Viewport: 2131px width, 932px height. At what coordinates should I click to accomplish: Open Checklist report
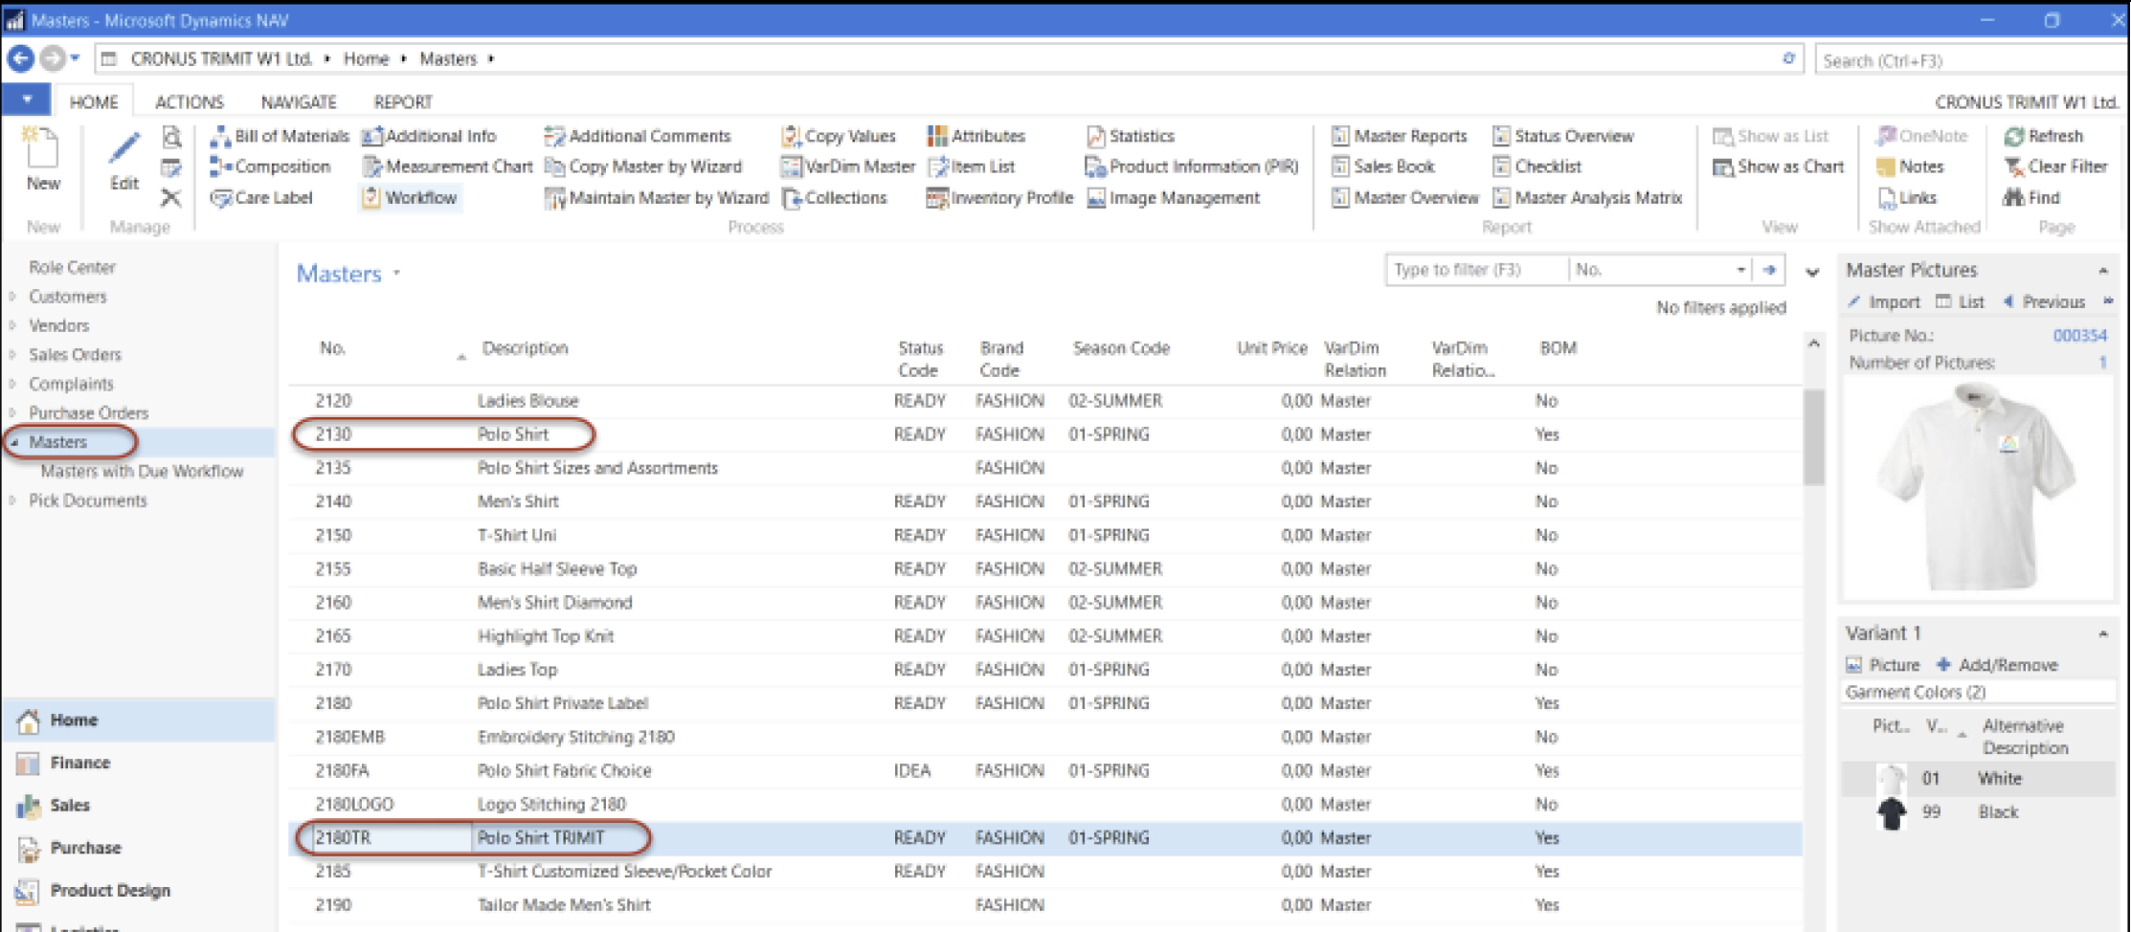(x=1537, y=166)
